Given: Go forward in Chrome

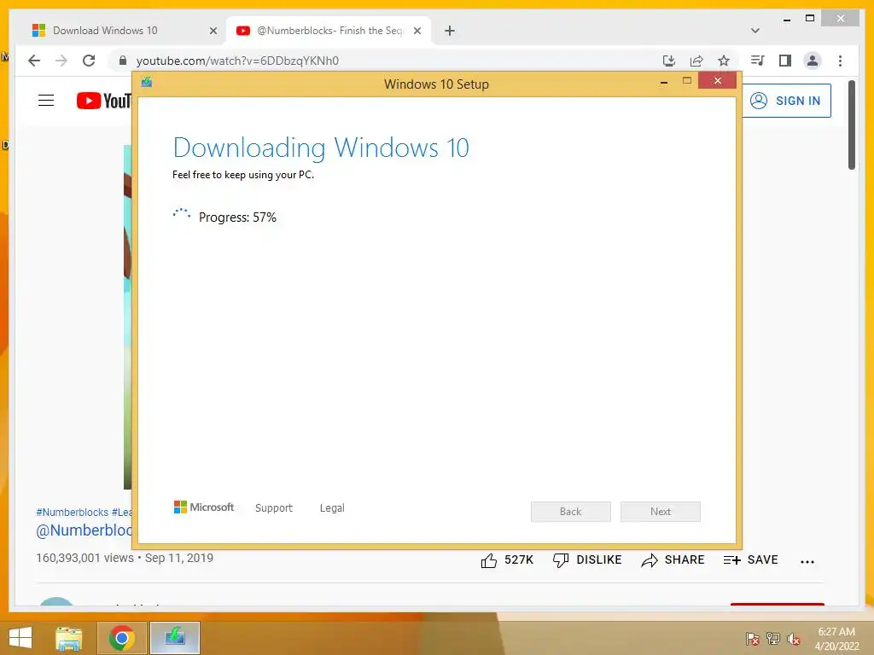Looking at the screenshot, I should 61,61.
